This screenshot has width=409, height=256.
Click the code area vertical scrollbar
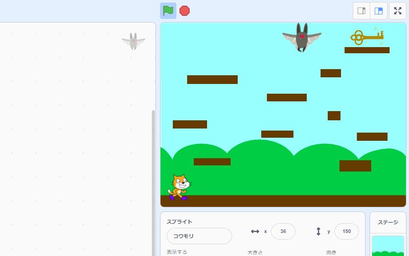(153, 183)
